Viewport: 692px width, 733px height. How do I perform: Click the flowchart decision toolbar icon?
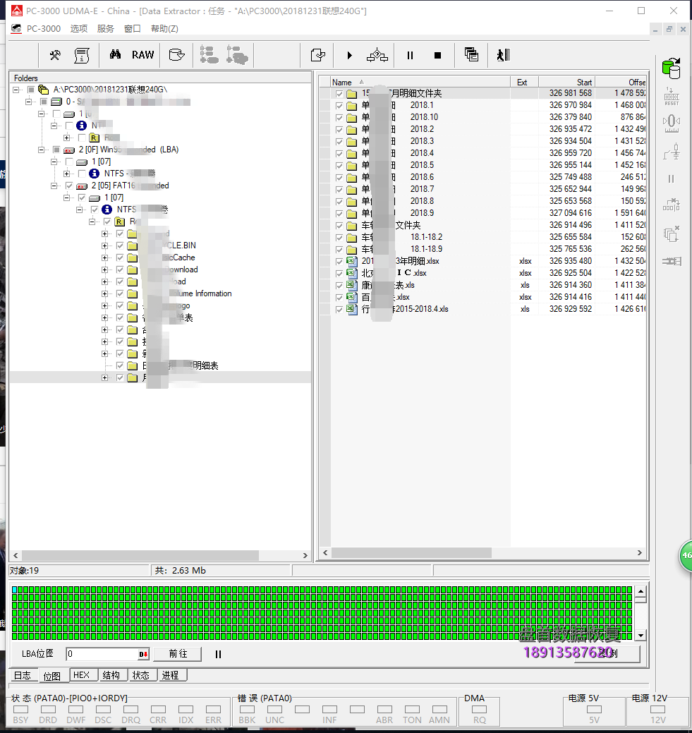[377, 55]
